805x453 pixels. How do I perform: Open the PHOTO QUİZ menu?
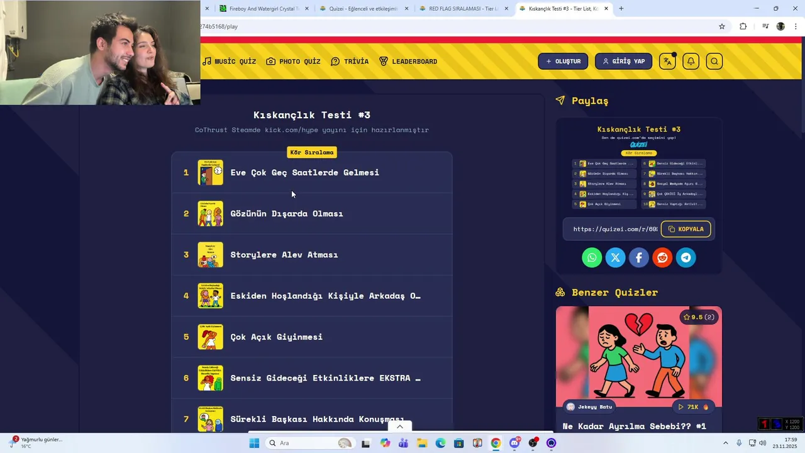(x=293, y=61)
